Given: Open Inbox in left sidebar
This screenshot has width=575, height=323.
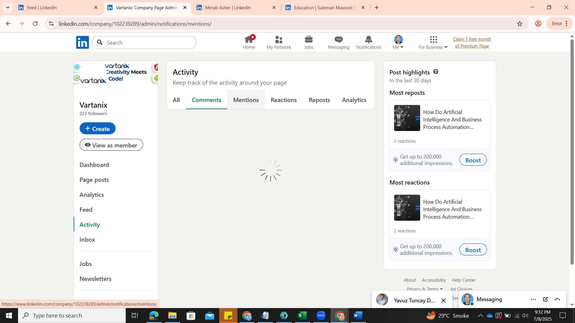Looking at the screenshot, I should (87, 240).
